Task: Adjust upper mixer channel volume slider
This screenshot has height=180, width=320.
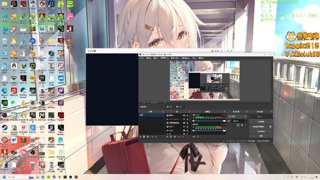Action: pos(210,121)
